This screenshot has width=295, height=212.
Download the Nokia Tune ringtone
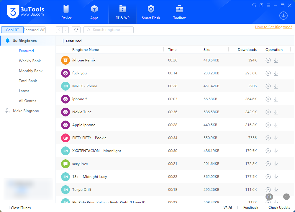(276, 112)
